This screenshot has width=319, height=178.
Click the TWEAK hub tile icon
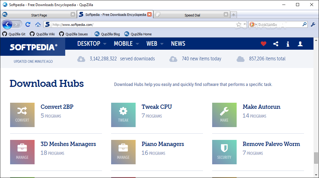tap(123, 115)
